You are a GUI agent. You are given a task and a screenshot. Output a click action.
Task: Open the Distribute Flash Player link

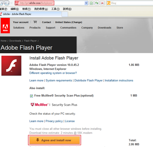point(88,80)
